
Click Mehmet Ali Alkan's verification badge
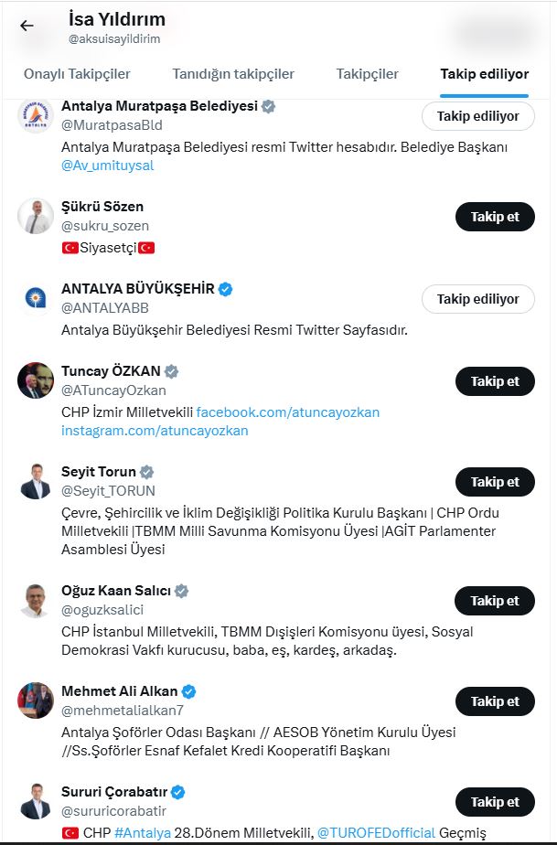click(x=187, y=691)
